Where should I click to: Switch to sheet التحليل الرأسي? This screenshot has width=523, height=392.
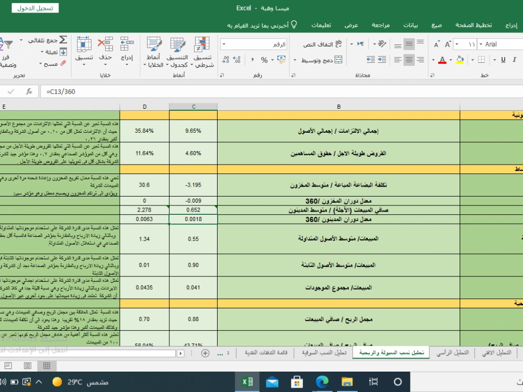pos(452,353)
